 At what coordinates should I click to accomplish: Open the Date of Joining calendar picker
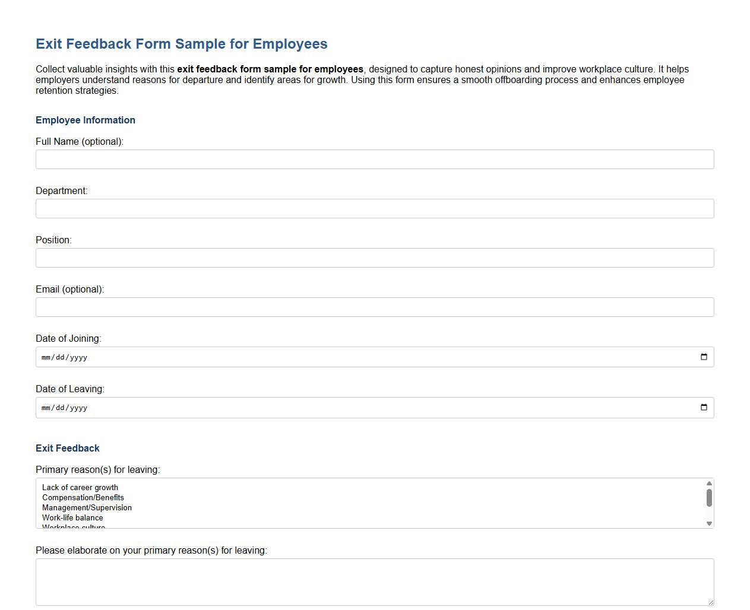[704, 357]
